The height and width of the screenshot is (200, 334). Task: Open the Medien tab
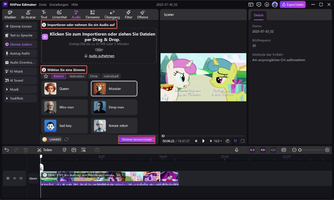click(x=10, y=15)
